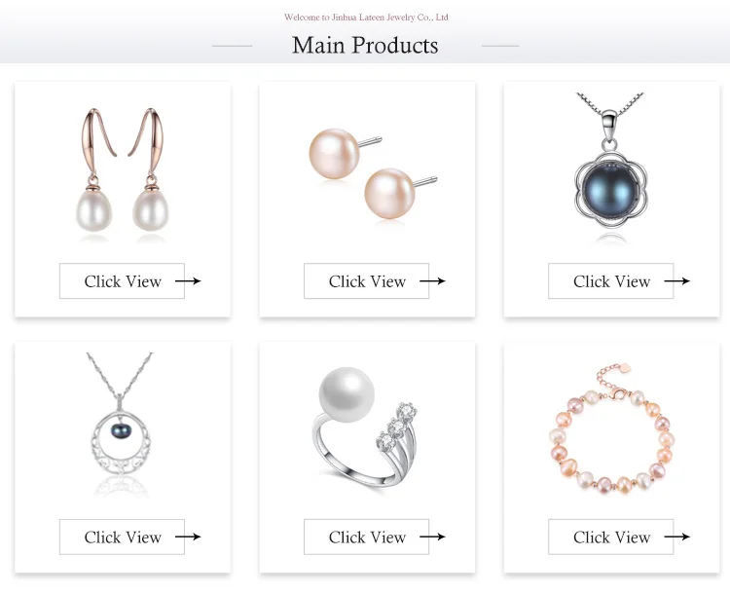Click View button under the pearl bracelet
The height and width of the screenshot is (593, 730).
611,537
